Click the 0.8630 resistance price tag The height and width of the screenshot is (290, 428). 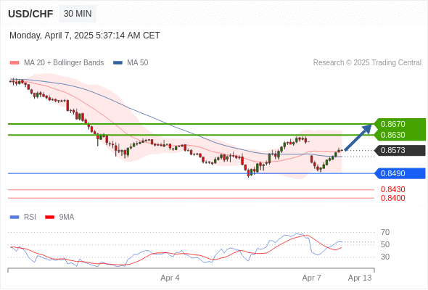[400, 135]
